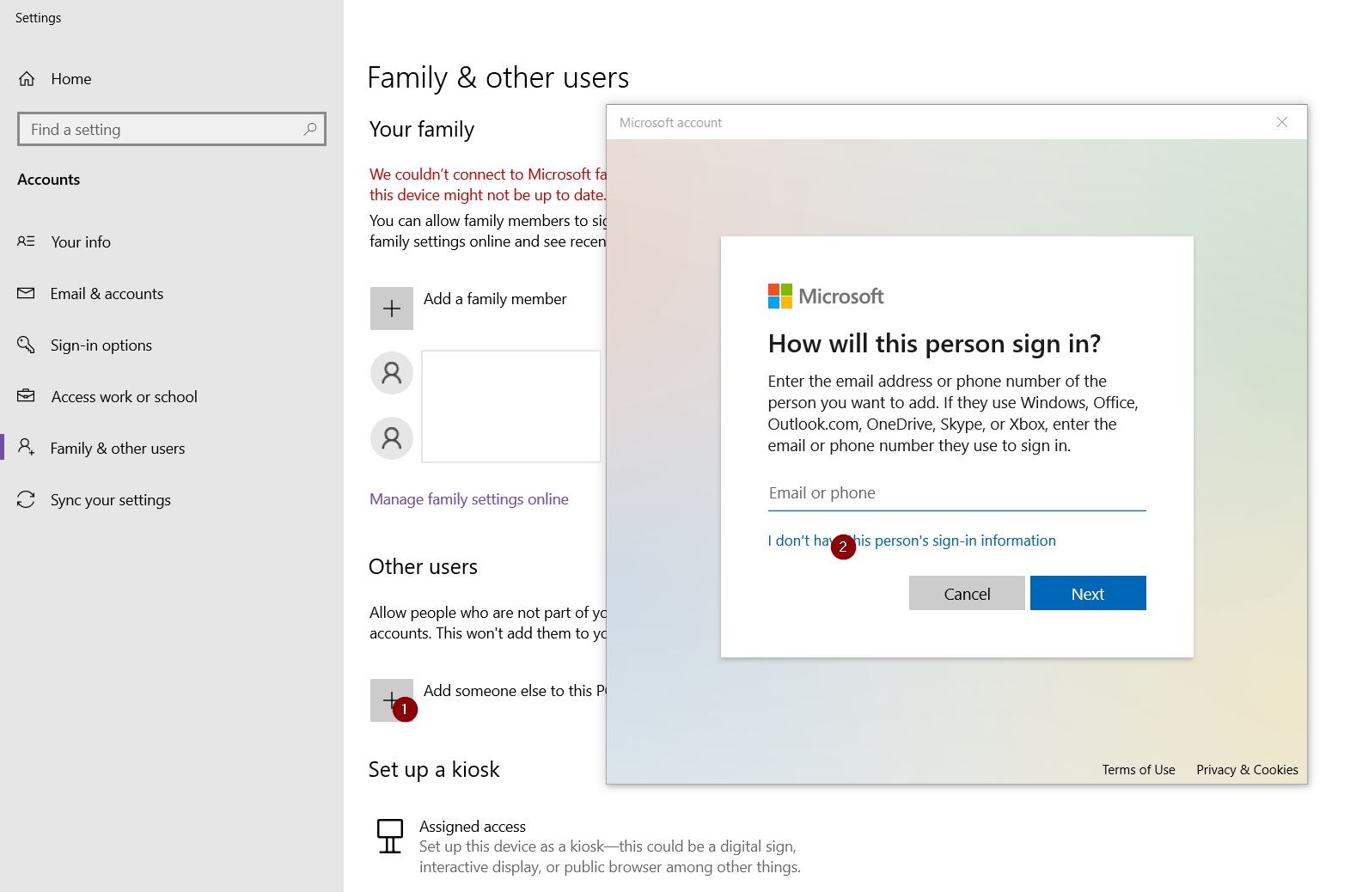
Task: Click the Accounts section header
Action: click(49, 180)
